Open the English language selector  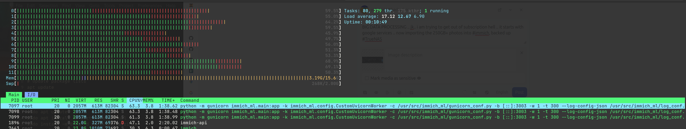502,92
